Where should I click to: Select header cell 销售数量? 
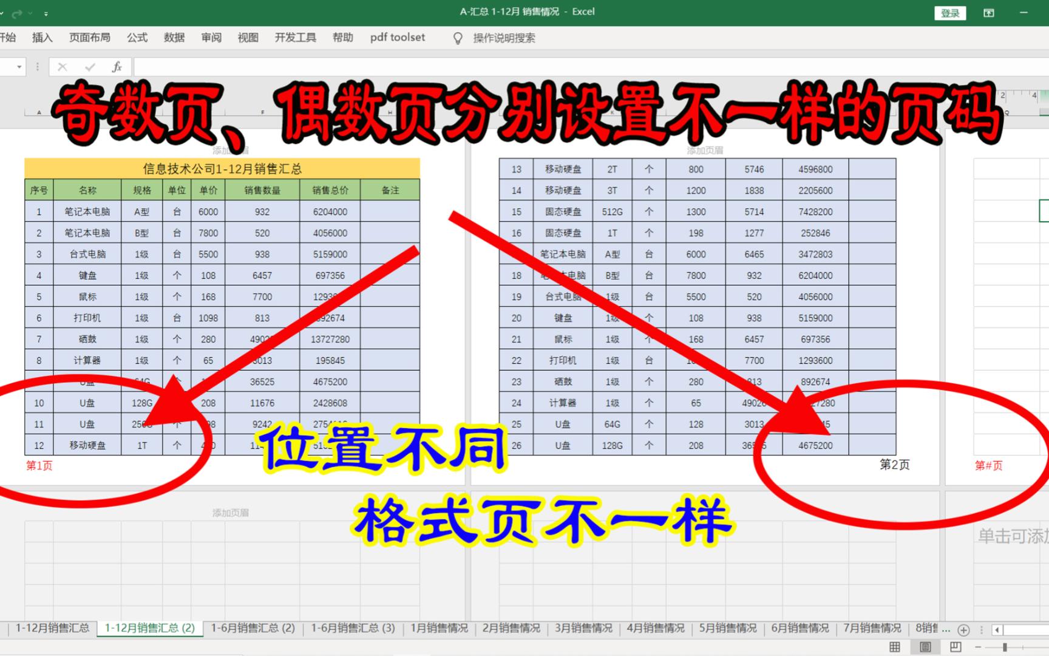click(x=262, y=190)
